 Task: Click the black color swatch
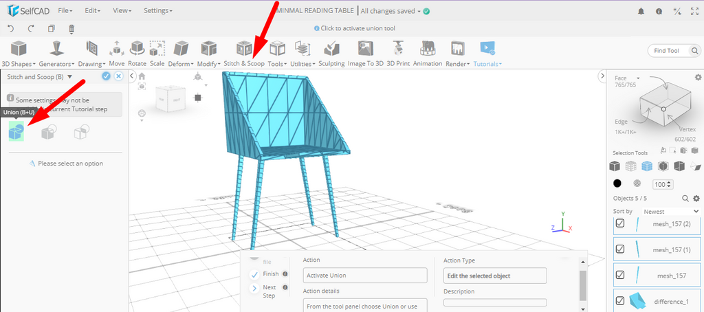click(x=617, y=183)
